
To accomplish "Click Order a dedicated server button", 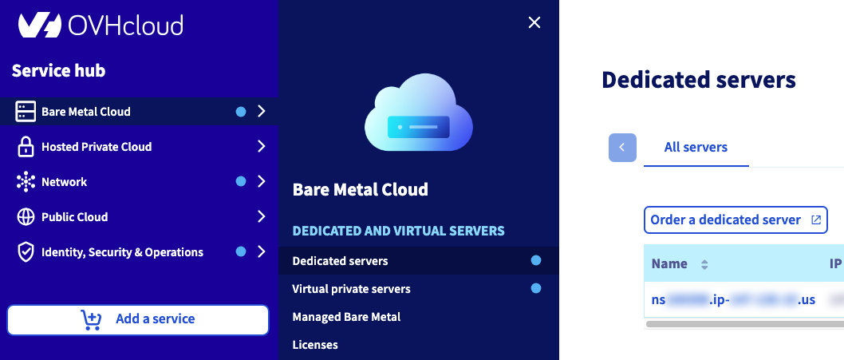I will tap(736, 220).
